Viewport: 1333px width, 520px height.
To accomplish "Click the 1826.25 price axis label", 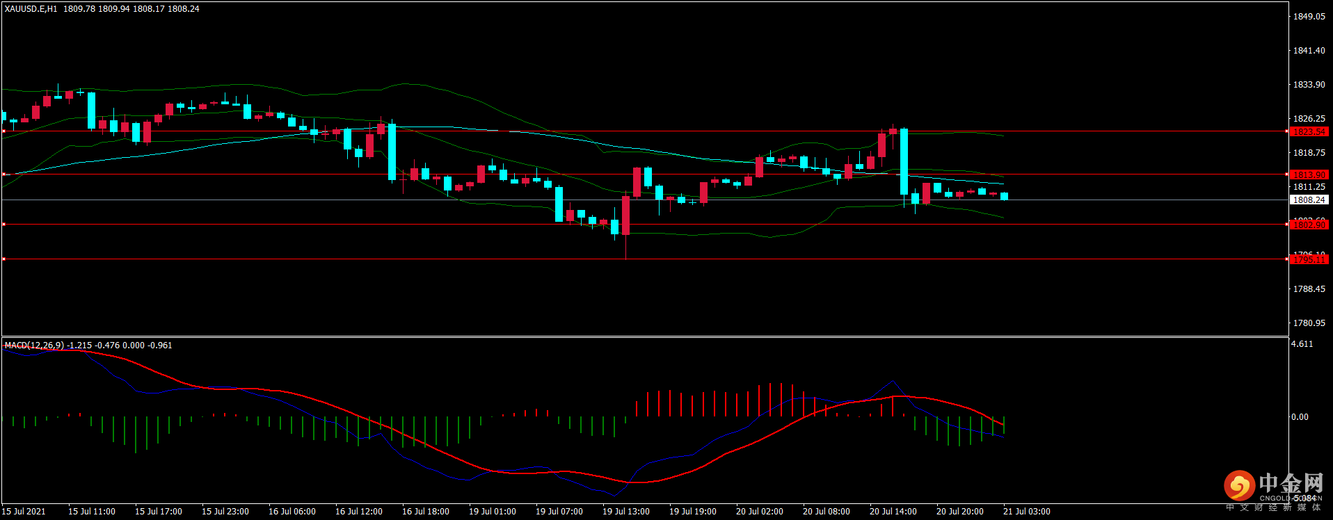I will 1309,119.
